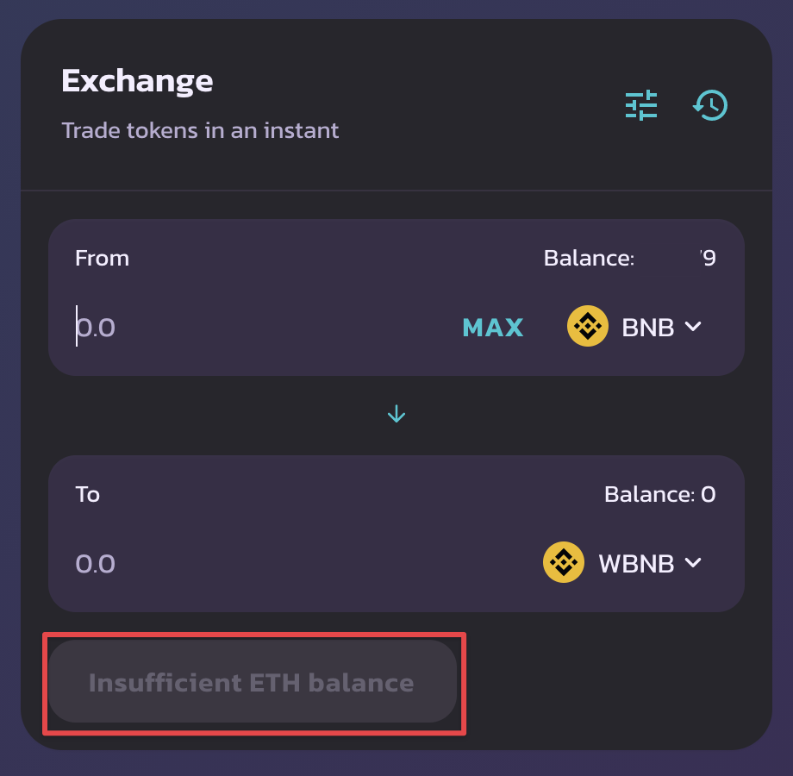Open the WBNB token selector dropdown
Image resolution: width=793 pixels, height=776 pixels.
click(x=638, y=562)
